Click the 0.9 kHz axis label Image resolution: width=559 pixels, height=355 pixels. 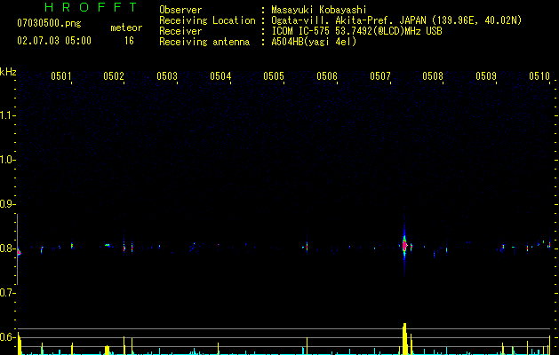coord(7,204)
